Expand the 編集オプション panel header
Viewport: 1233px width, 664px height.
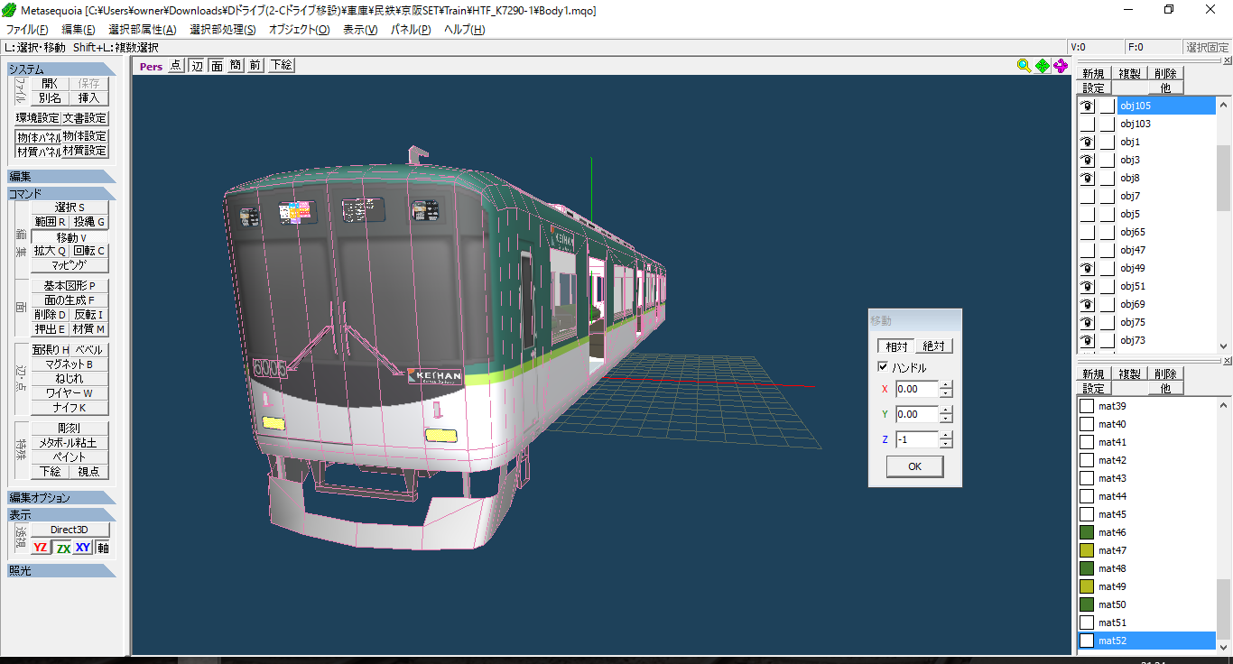pyautogui.click(x=61, y=498)
